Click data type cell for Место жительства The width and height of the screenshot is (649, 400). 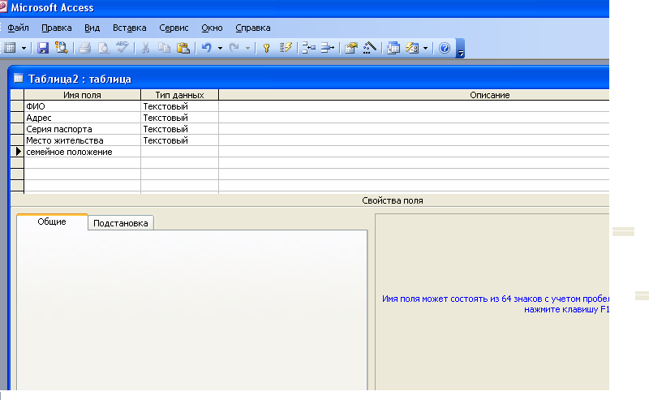coord(179,140)
